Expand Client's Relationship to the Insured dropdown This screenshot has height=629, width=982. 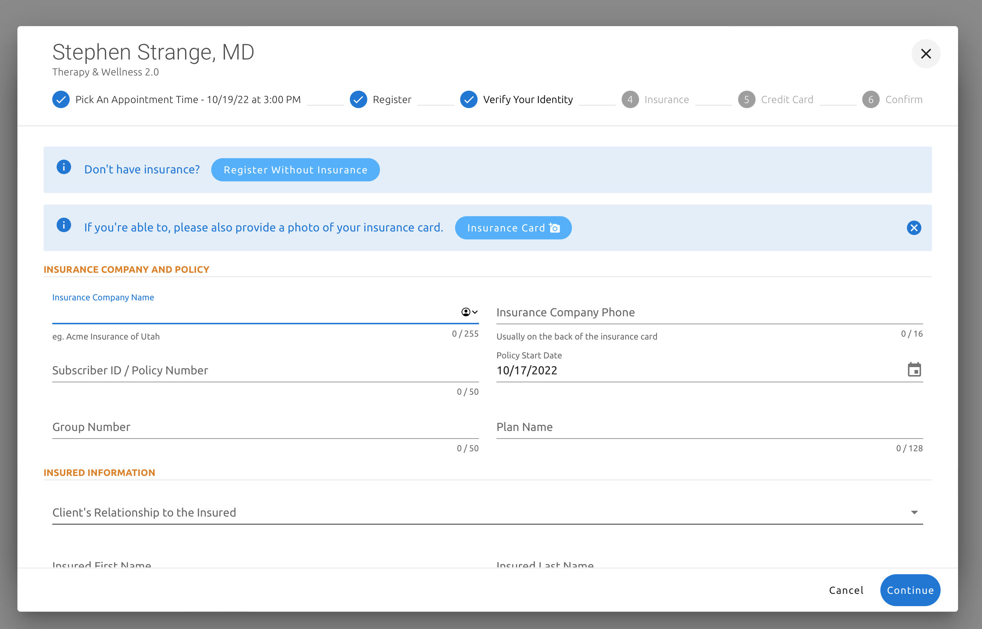(x=487, y=513)
